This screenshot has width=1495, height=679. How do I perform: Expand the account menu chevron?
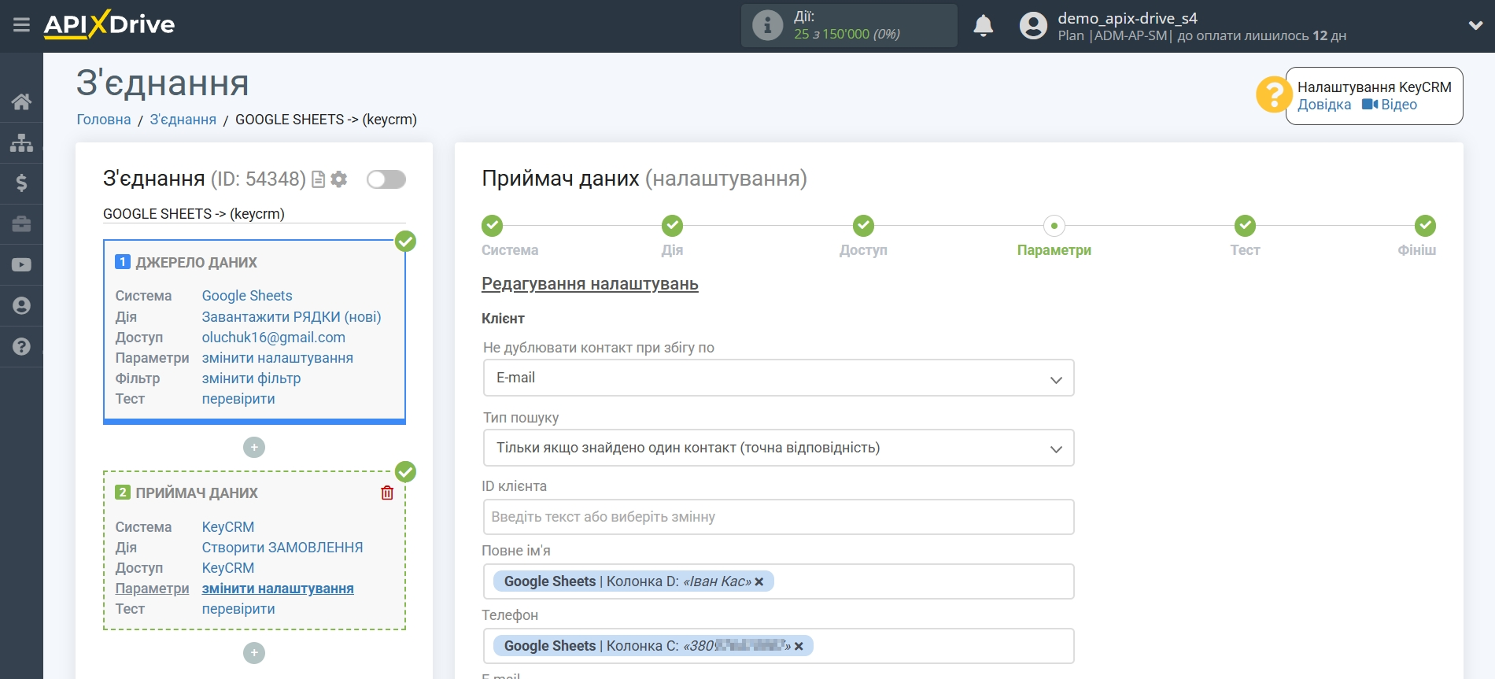point(1475,25)
